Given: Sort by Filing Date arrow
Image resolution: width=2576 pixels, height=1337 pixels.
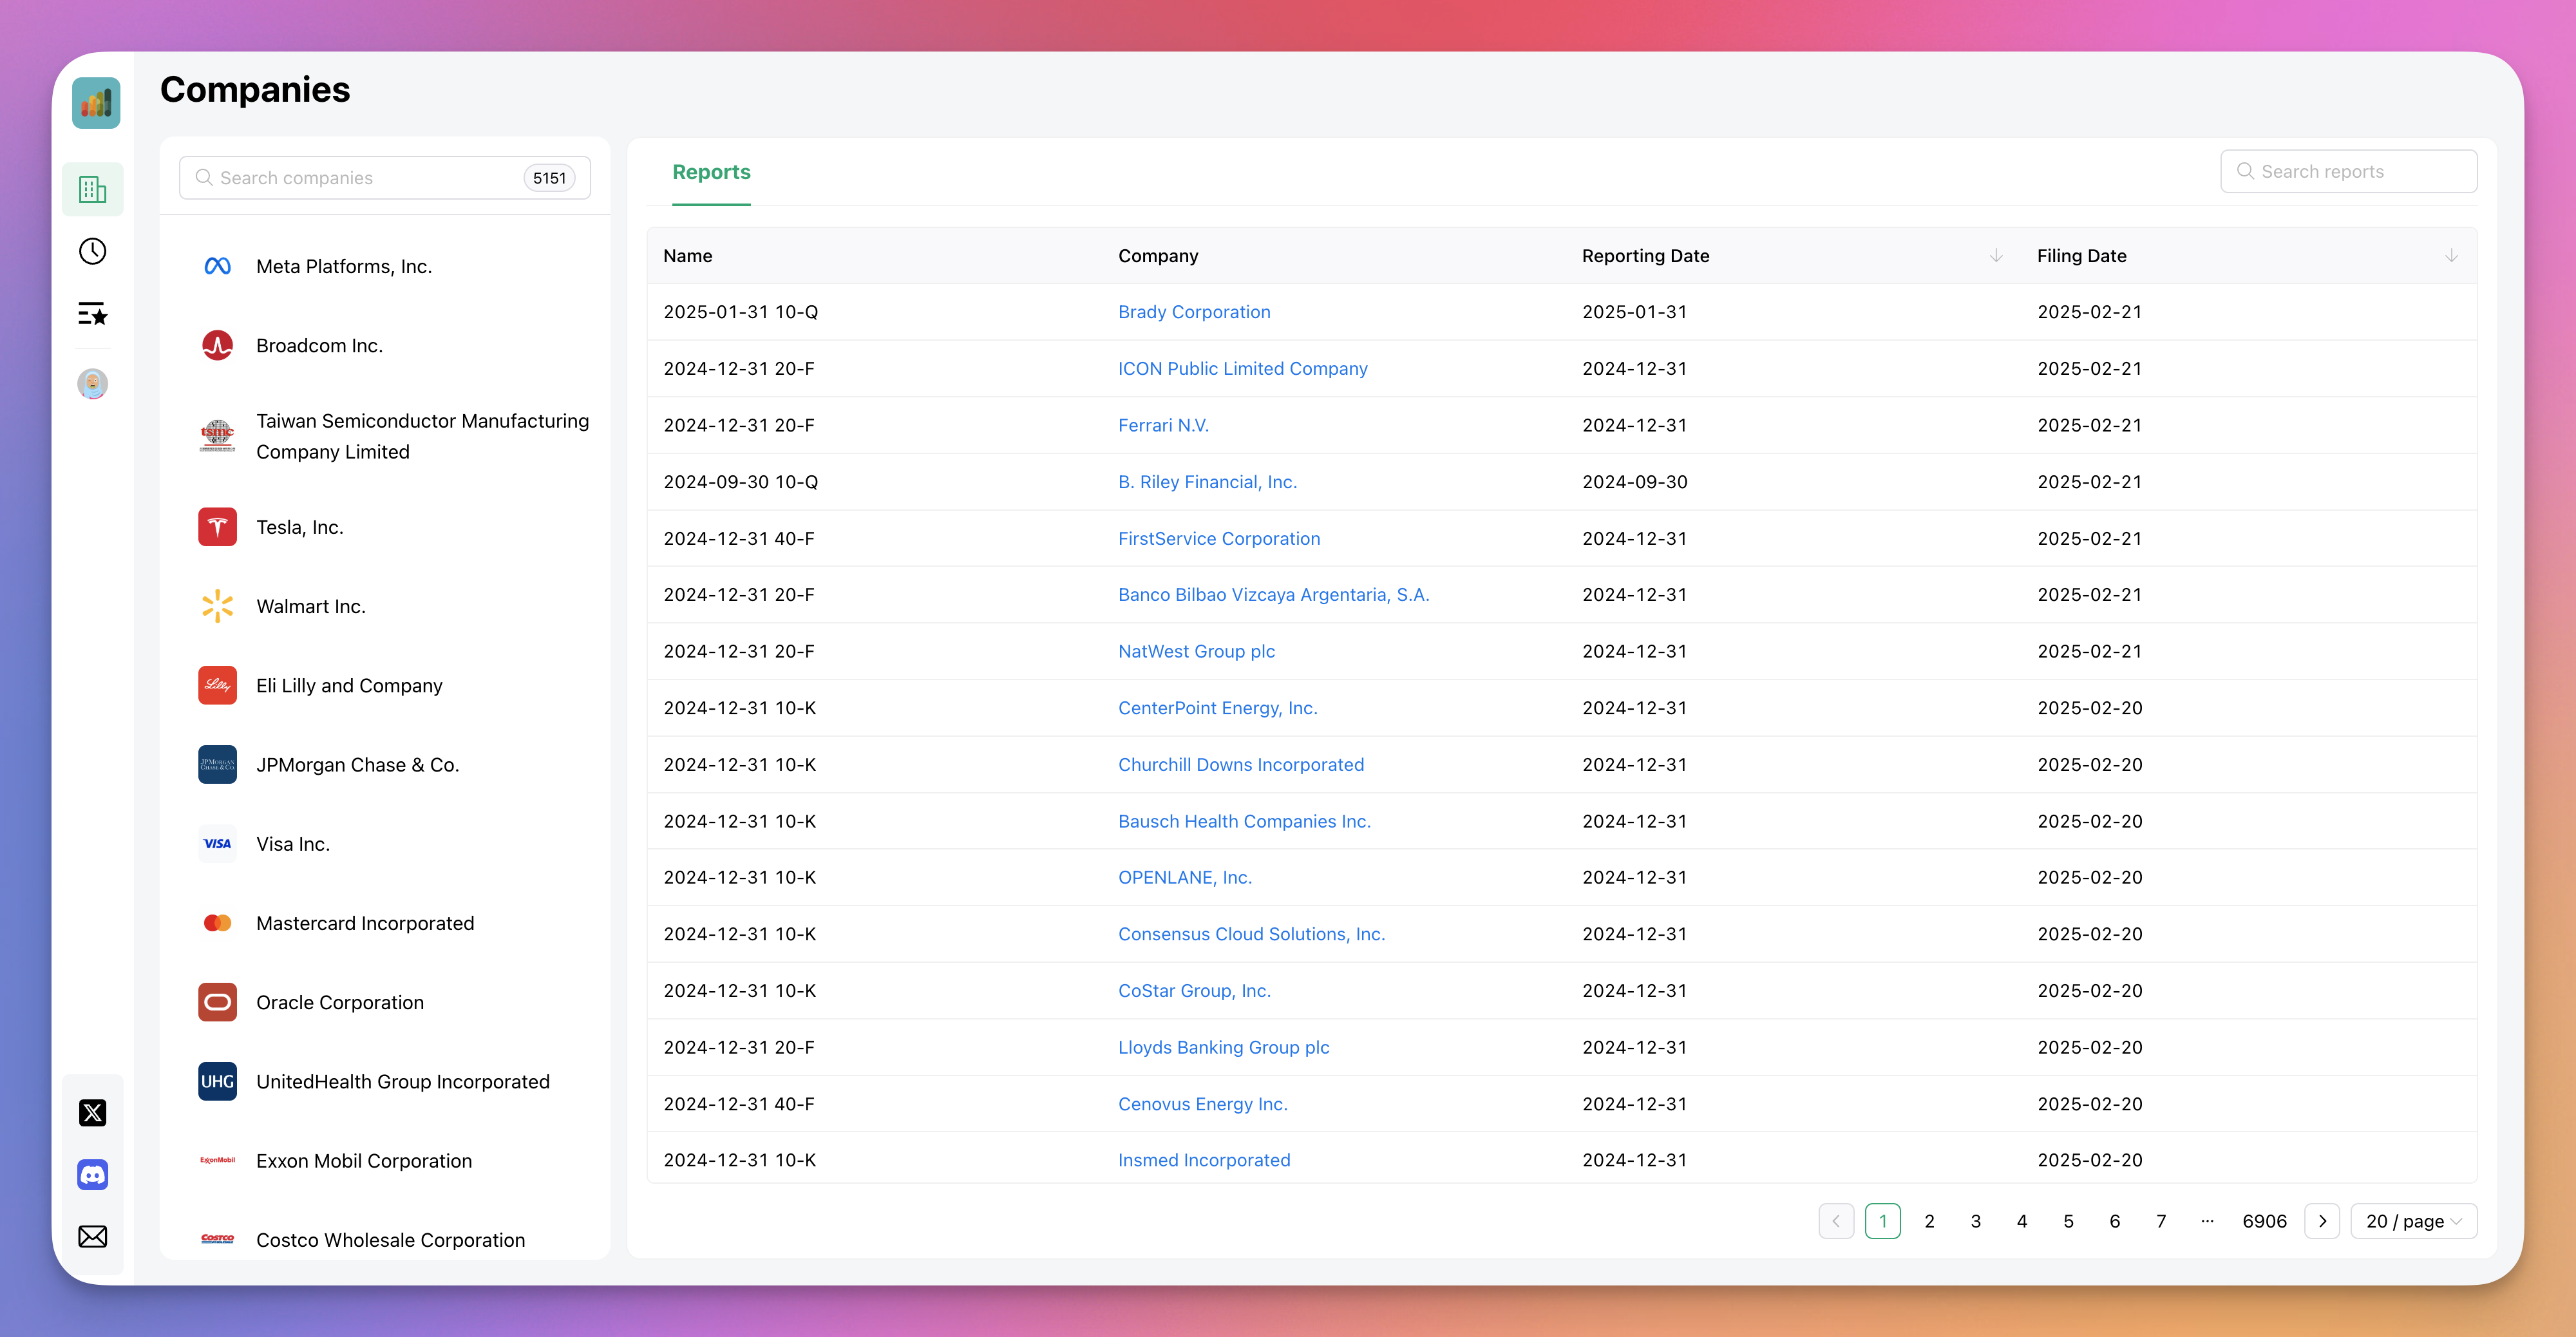Looking at the screenshot, I should (x=2450, y=256).
